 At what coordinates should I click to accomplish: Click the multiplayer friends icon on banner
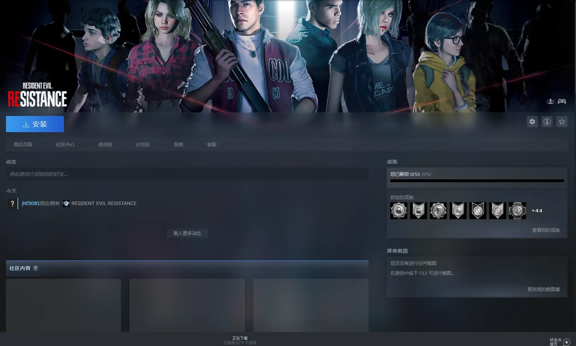tap(550, 101)
